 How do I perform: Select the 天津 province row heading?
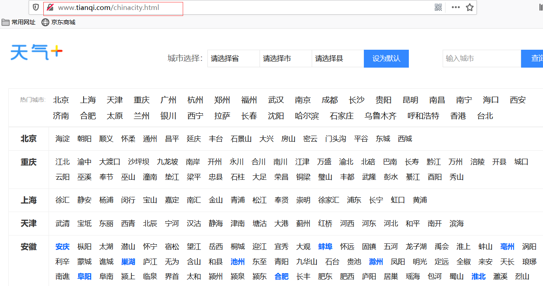click(x=29, y=223)
